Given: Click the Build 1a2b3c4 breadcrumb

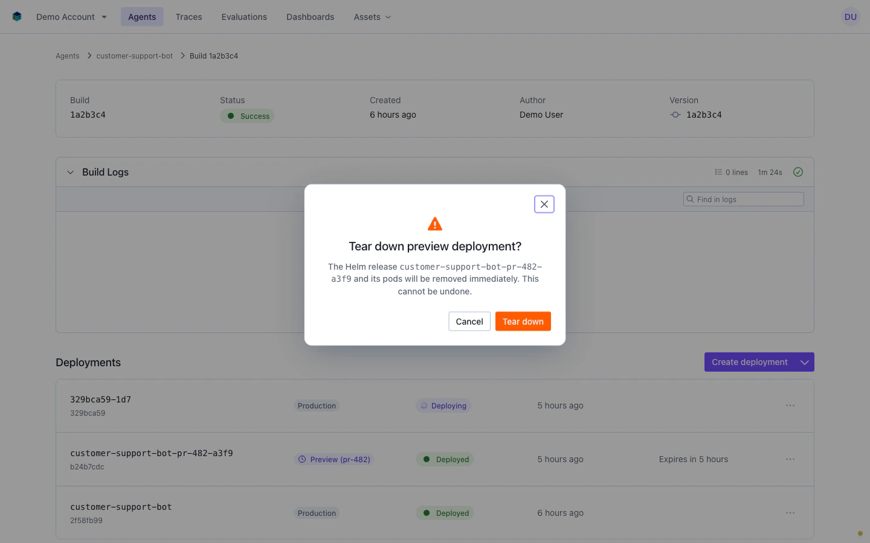Looking at the screenshot, I should [214, 56].
